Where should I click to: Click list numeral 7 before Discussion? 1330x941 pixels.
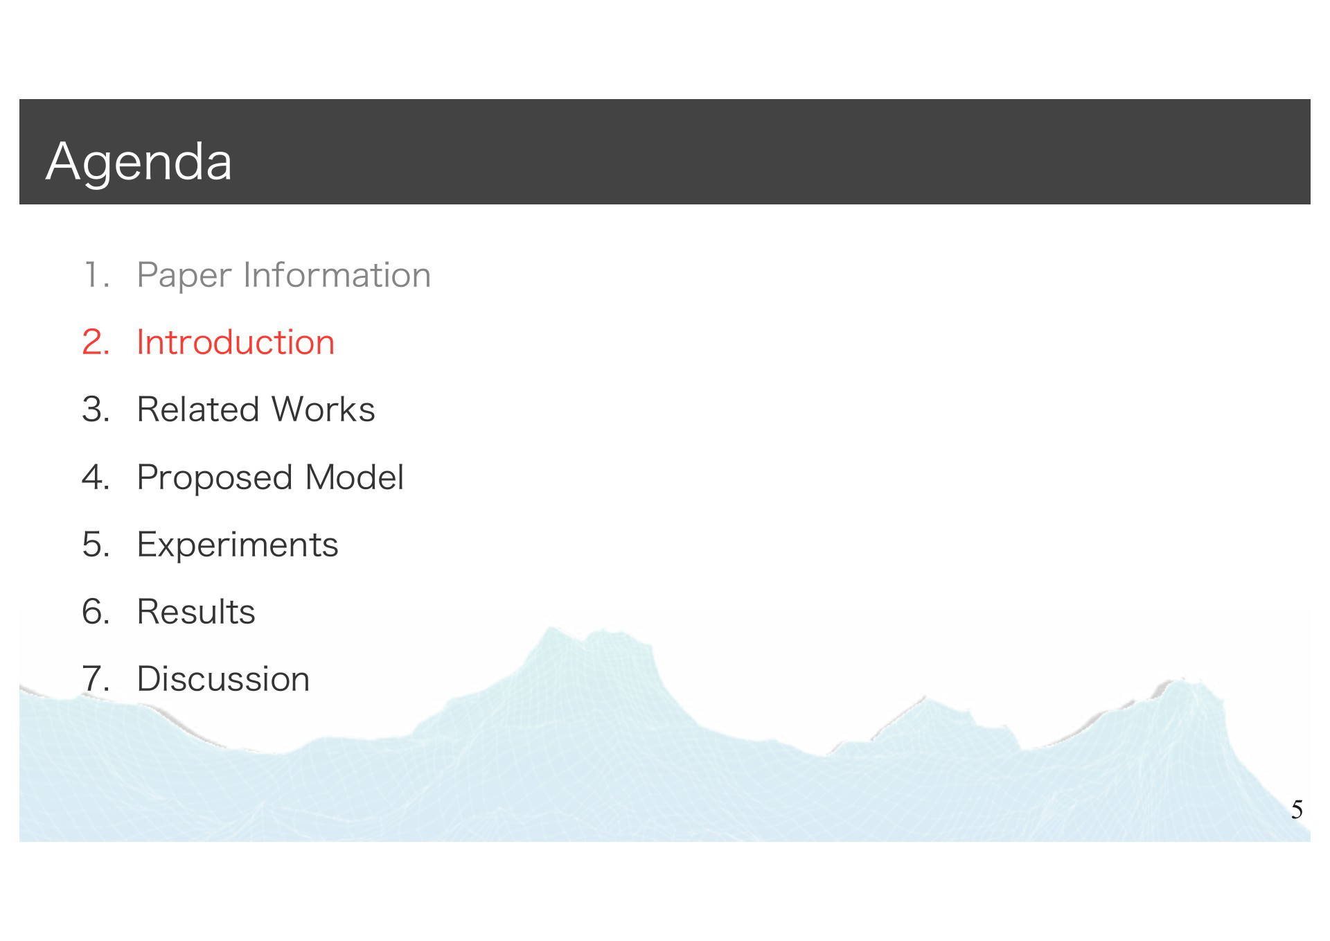[x=96, y=678]
